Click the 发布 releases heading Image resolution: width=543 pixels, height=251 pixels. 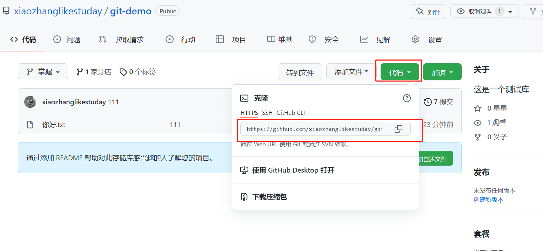tap(481, 173)
